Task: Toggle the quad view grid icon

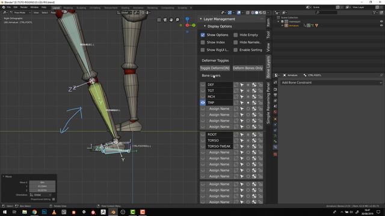Action: [159, 20]
